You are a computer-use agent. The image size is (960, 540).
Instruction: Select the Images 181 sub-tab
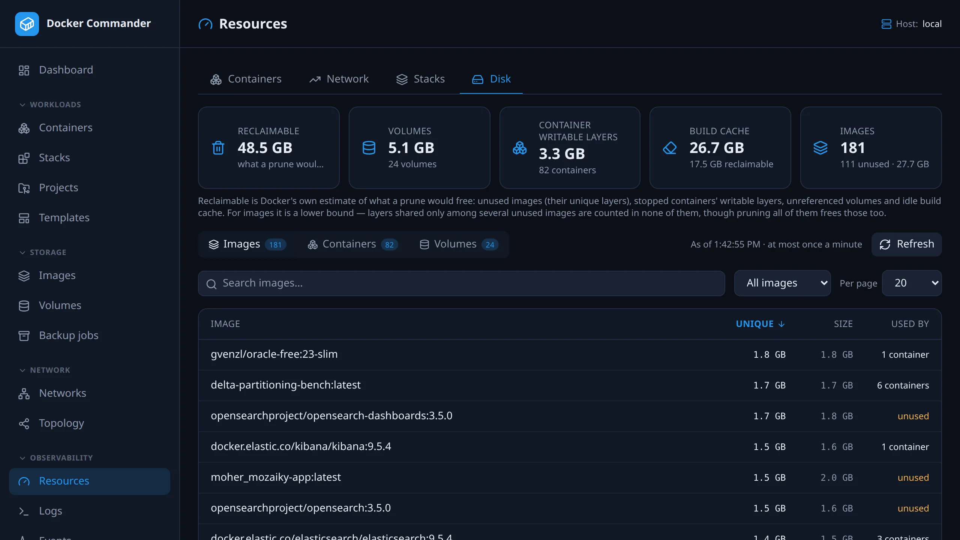[x=247, y=244]
